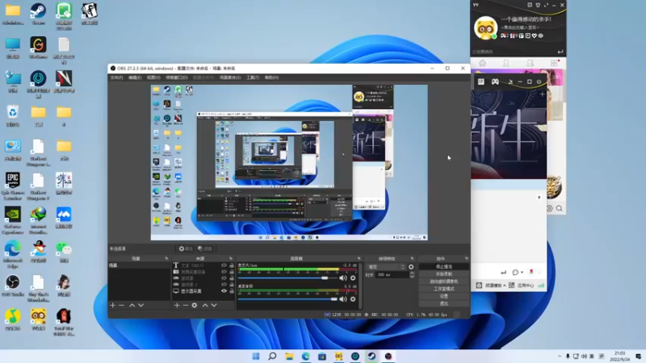This screenshot has height=363, width=646.
Task: Add a new scene with the plus icon
Action: point(112,306)
